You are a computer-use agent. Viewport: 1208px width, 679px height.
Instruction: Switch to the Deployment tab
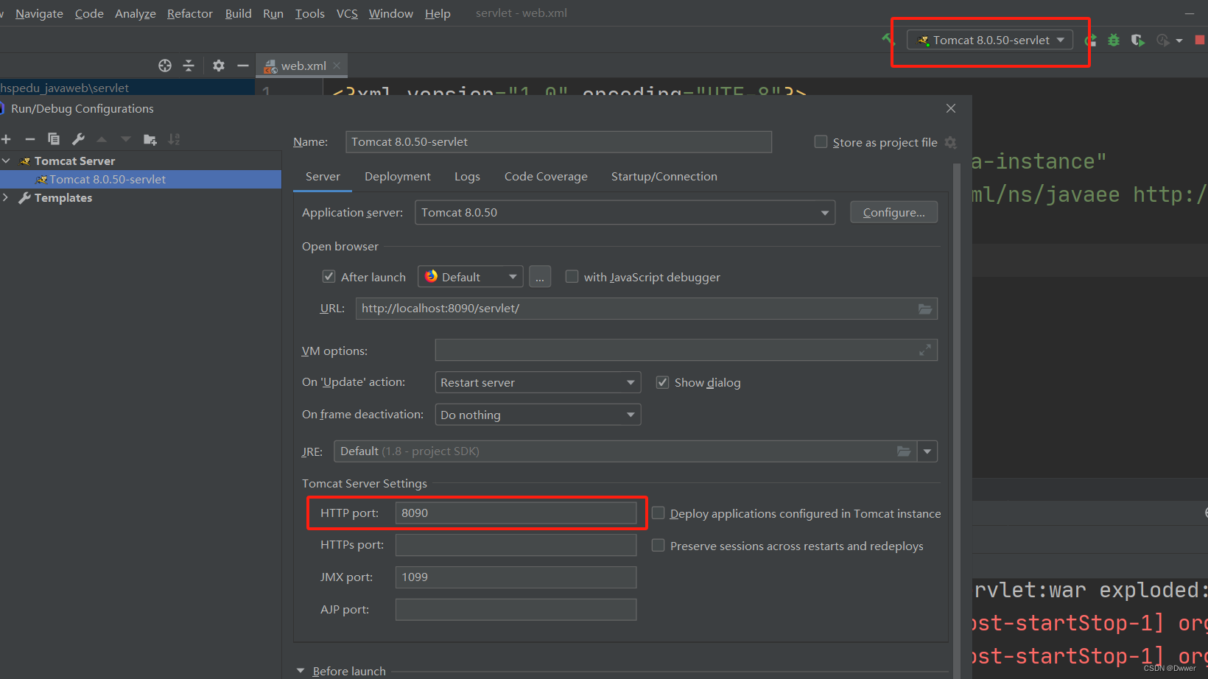coord(398,177)
